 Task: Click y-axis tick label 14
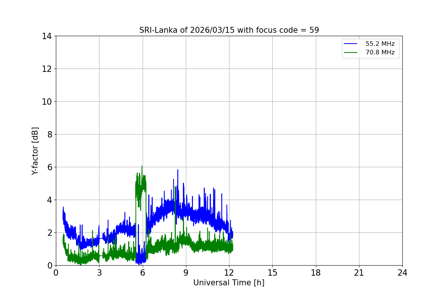(47, 36)
